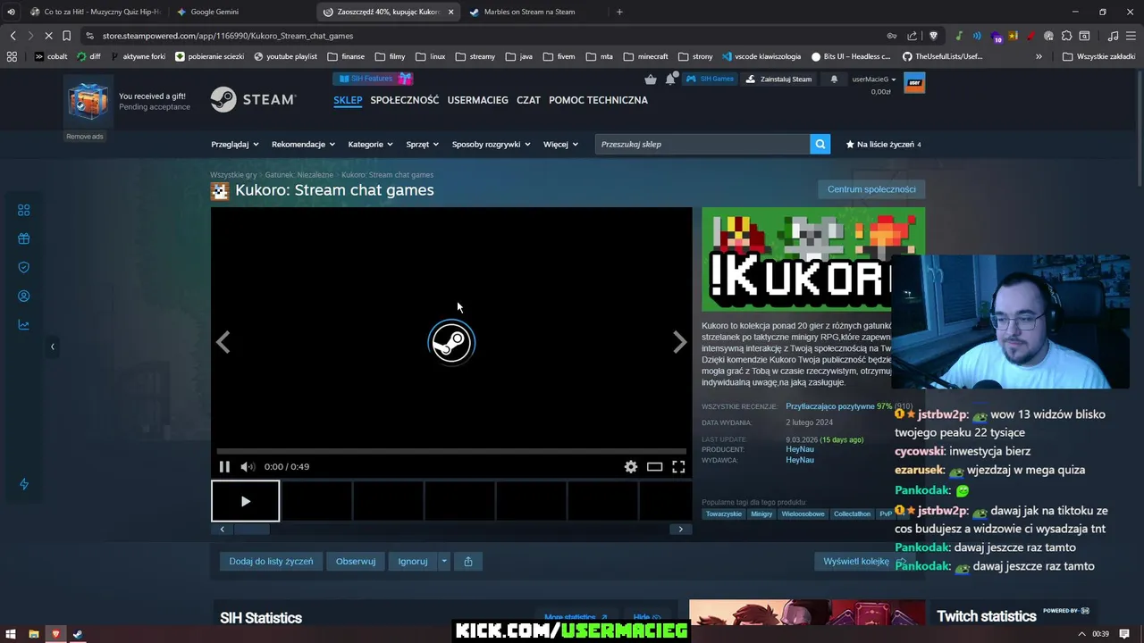Open the received gift box notification
Viewport: 1144px width, 643px height.
pos(87,101)
